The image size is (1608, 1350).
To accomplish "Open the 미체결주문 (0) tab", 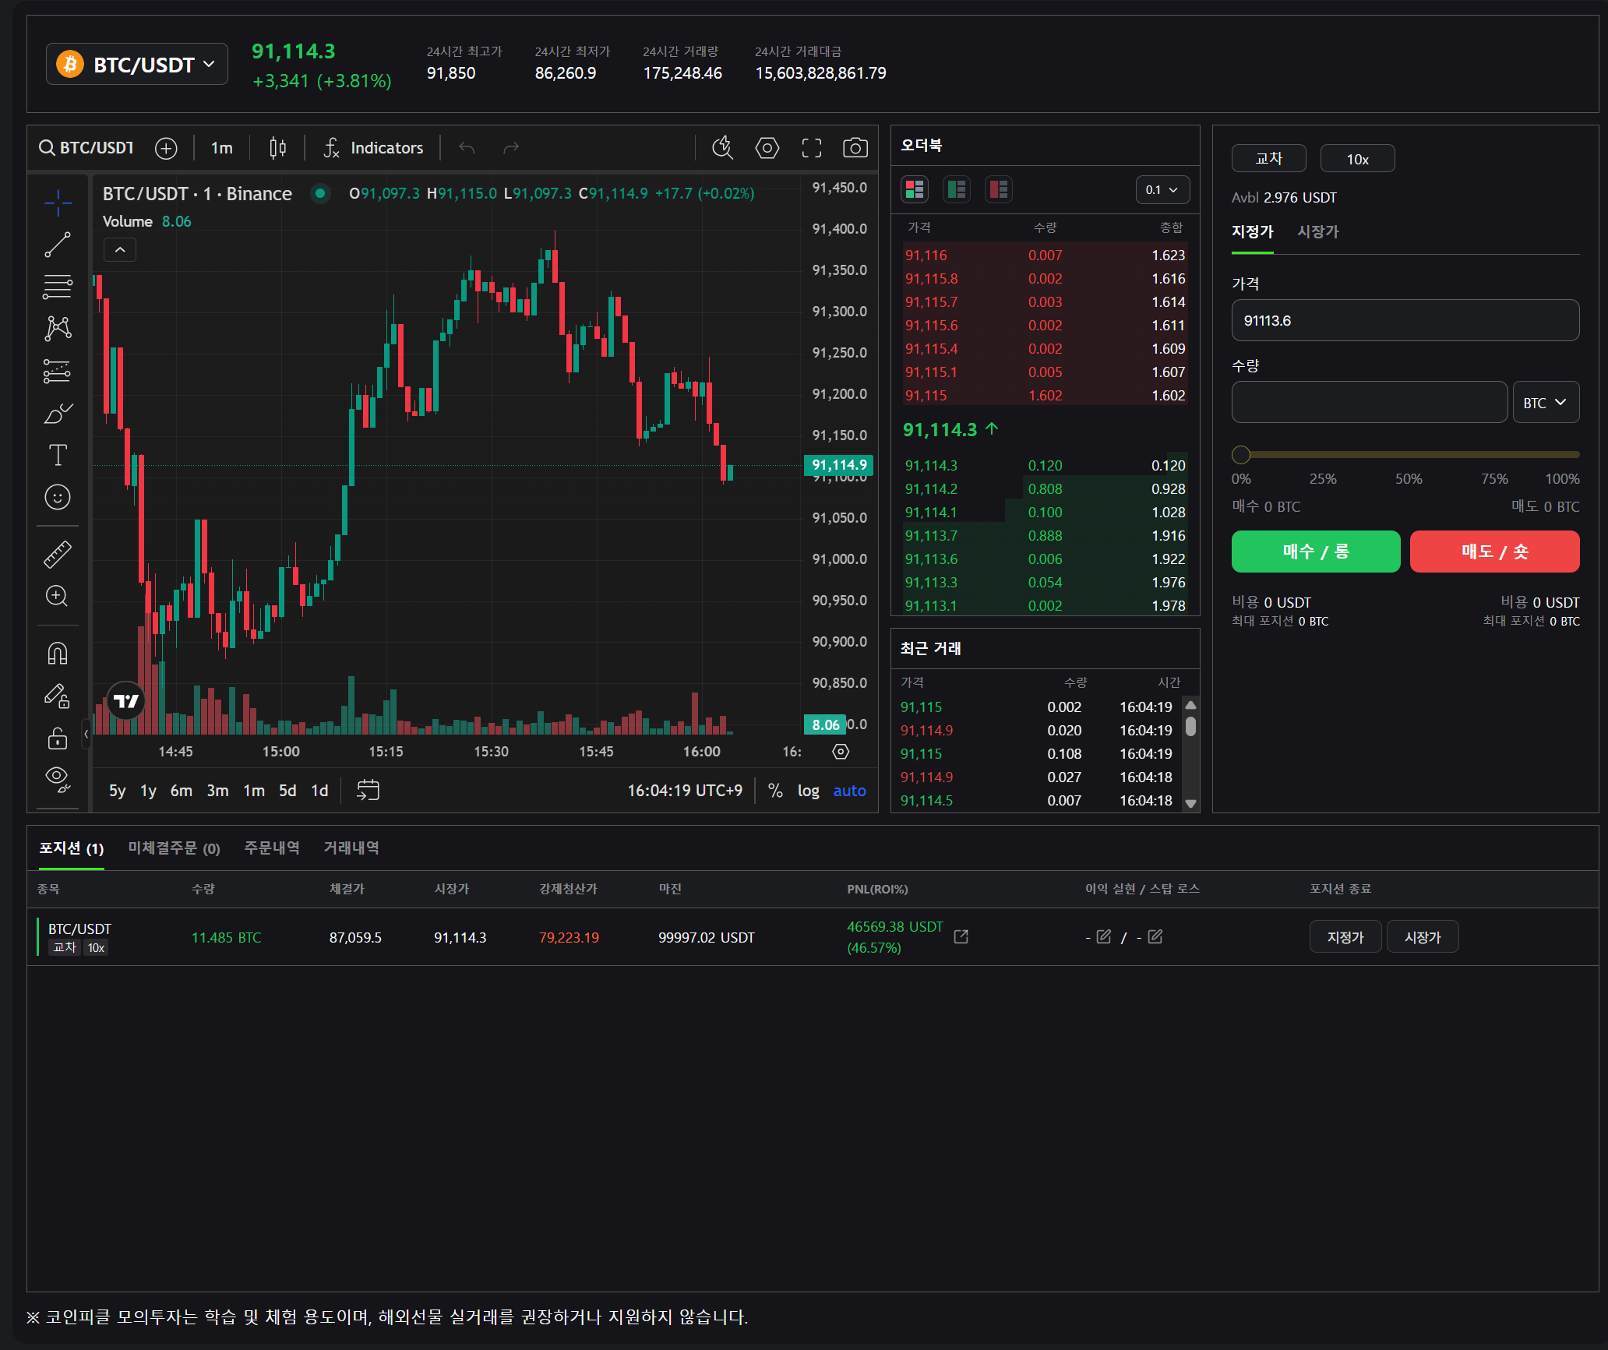I will [x=174, y=848].
